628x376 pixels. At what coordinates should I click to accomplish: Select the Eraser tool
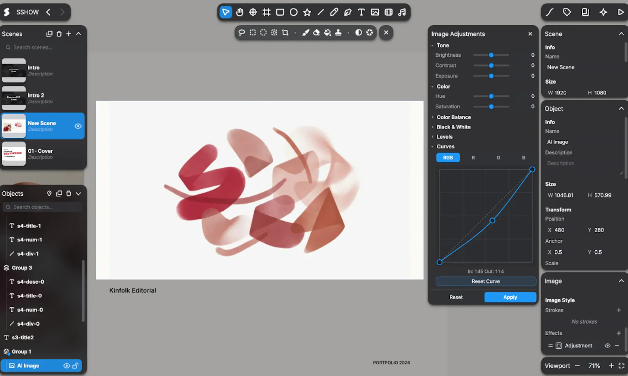[316, 33]
